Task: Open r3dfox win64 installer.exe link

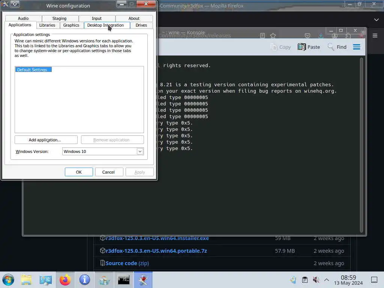Action: [x=157, y=238]
